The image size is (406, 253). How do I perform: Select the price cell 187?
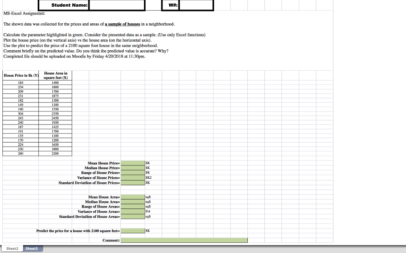click(x=21, y=127)
